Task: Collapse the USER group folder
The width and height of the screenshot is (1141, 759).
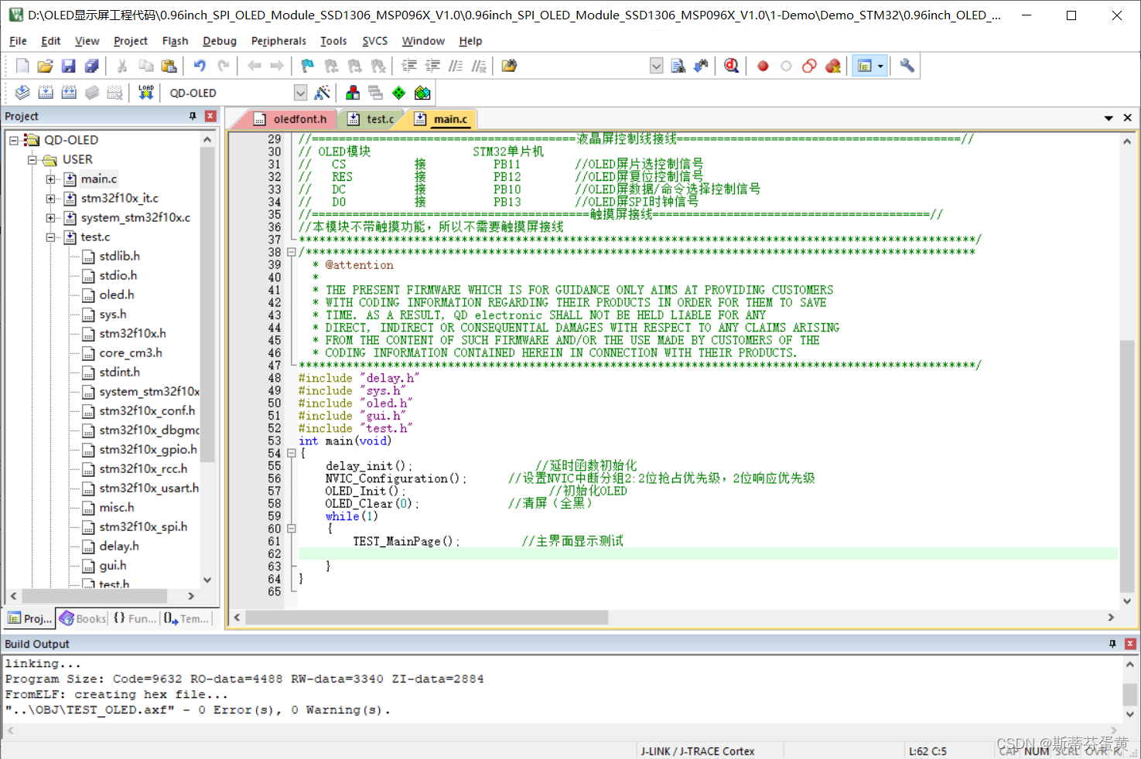Action: click(x=32, y=160)
